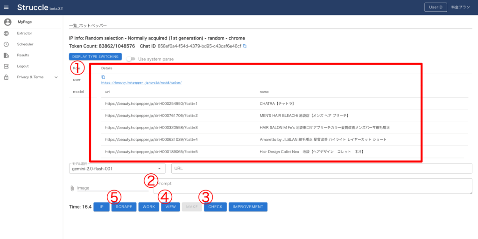Select Extractor in the sidebar
The width and height of the screenshot is (478, 239).
point(24,33)
